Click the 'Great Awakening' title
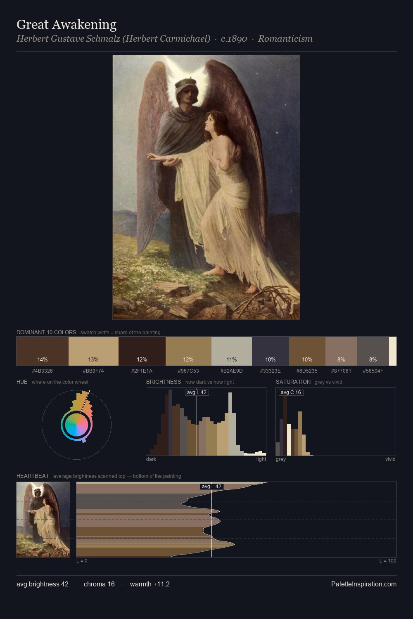Viewport: 413px width, 619px height. click(x=66, y=24)
